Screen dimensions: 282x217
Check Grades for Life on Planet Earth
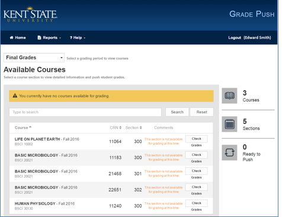click(196, 139)
